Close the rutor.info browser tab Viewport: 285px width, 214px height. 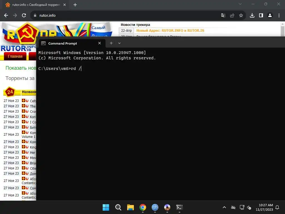click(65, 5)
